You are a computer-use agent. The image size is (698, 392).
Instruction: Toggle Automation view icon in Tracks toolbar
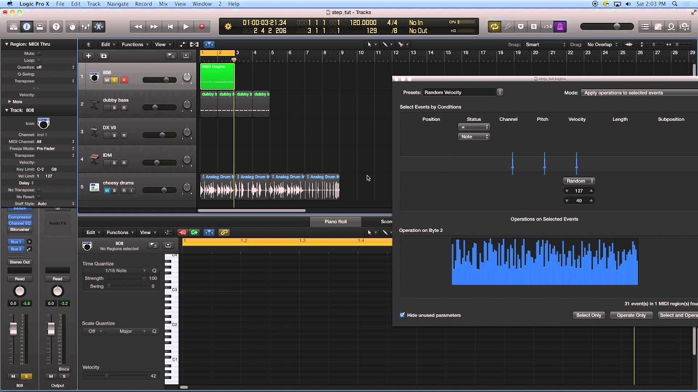tap(183, 45)
